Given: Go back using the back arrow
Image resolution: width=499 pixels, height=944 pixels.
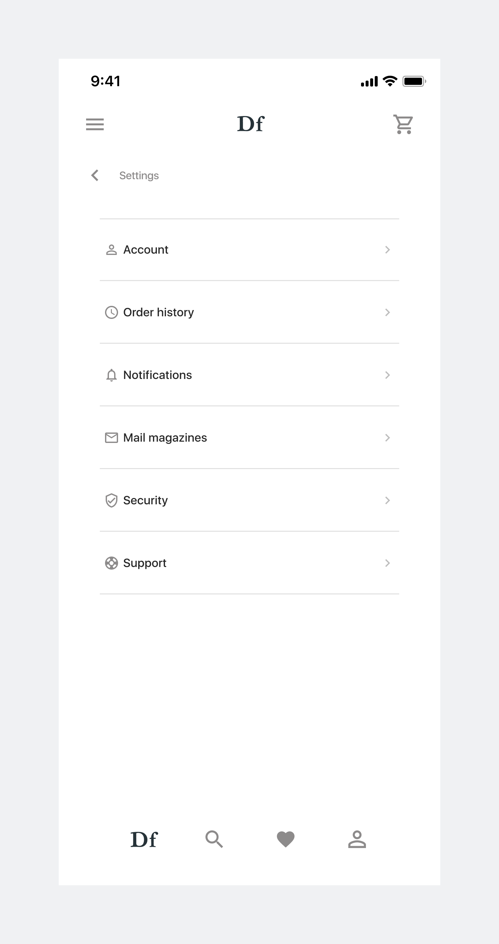Looking at the screenshot, I should (95, 175).
